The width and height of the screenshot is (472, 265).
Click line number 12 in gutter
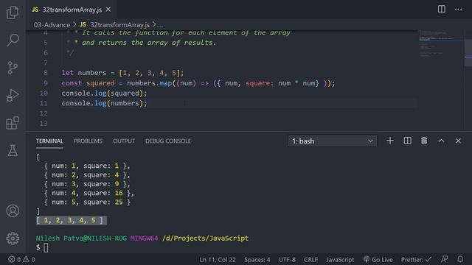44,113
